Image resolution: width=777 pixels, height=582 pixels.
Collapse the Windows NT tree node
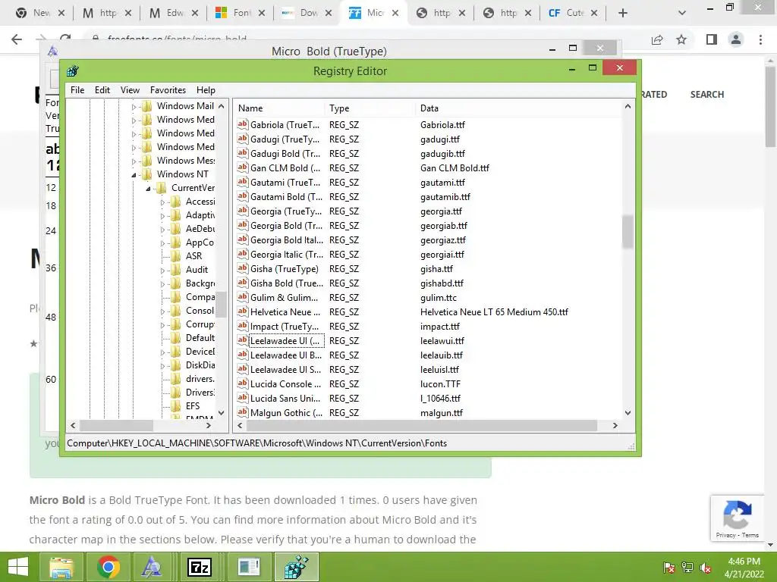pos(134,175)
